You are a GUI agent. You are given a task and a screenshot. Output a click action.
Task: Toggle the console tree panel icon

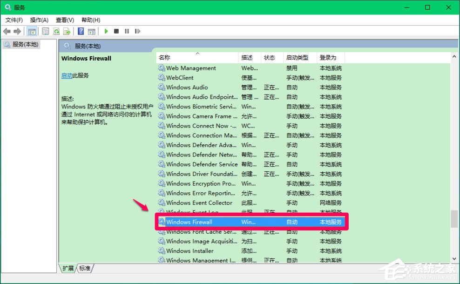[32, 31]
